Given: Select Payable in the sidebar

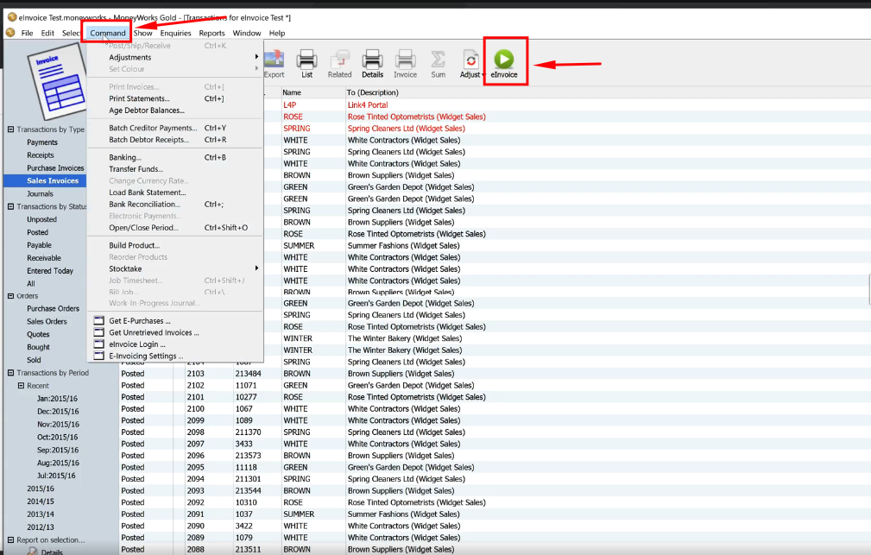Looking at the screenshot, I should pos(39,245).
